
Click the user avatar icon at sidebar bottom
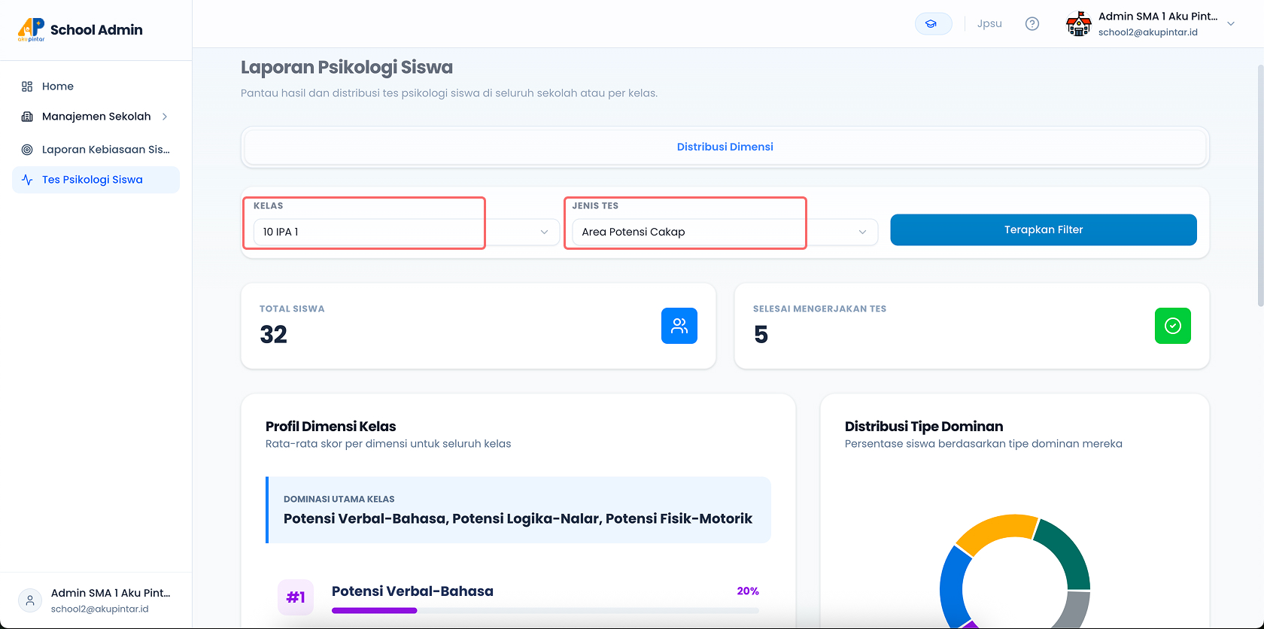click(x=30, y=600)
